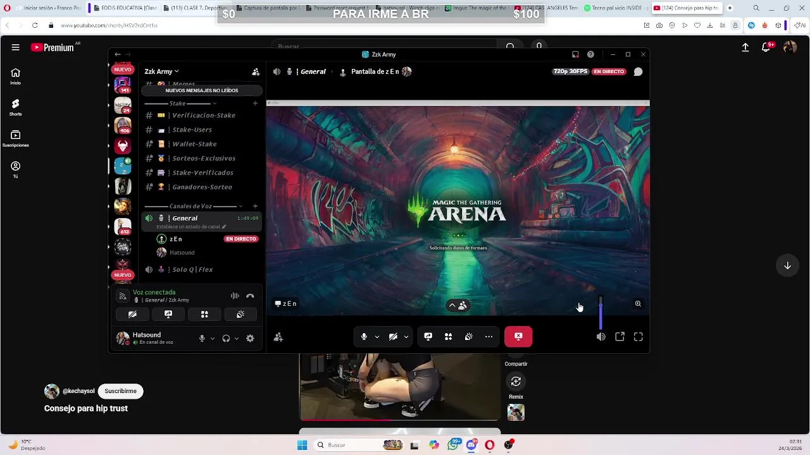
Task: Open Stake-Verificados channel
Action: pyautogui.click(x=201, y=173)
